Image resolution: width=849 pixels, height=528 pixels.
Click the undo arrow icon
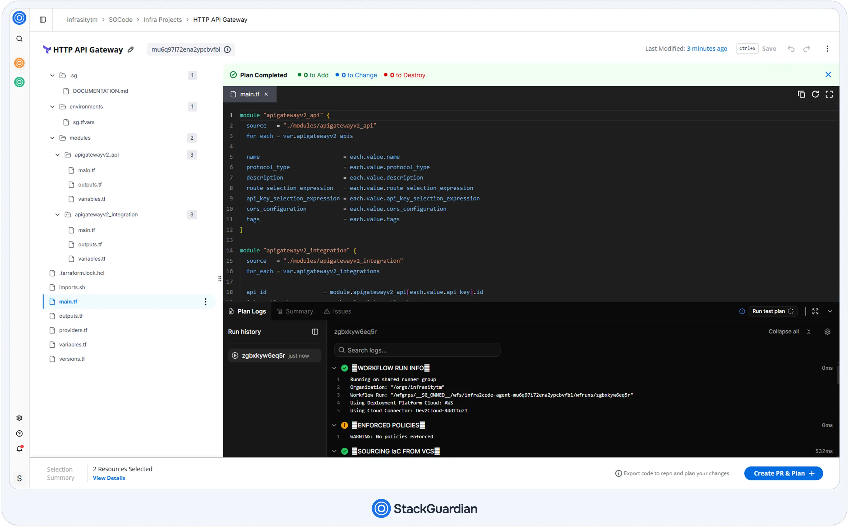tap(791, 49)
